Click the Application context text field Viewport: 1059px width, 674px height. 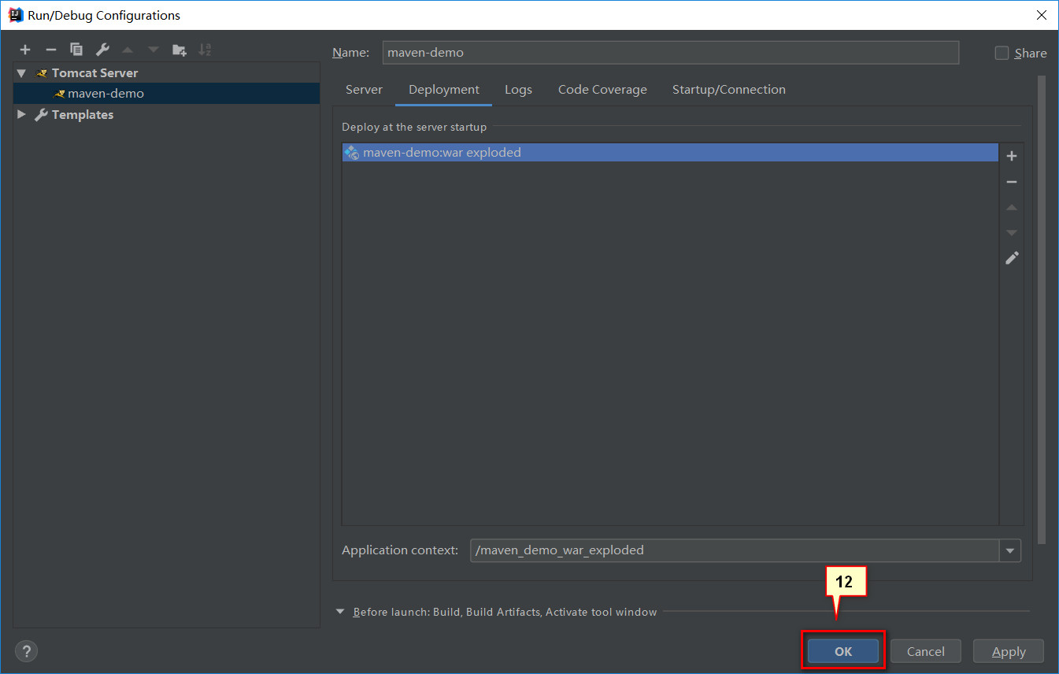735,550
